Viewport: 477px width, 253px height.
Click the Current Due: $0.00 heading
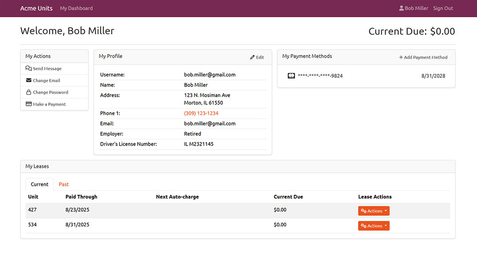412,31
